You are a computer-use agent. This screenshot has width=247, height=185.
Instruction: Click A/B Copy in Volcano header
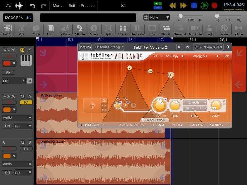click(172, 56)
